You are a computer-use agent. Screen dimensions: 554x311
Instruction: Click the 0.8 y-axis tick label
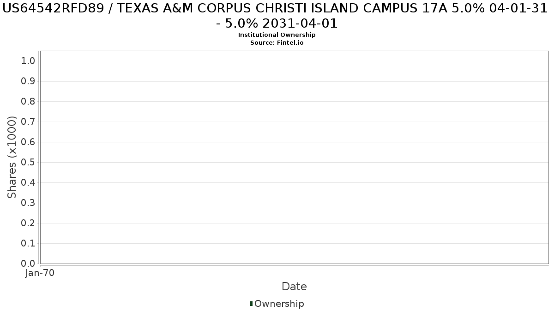point(28,101)
